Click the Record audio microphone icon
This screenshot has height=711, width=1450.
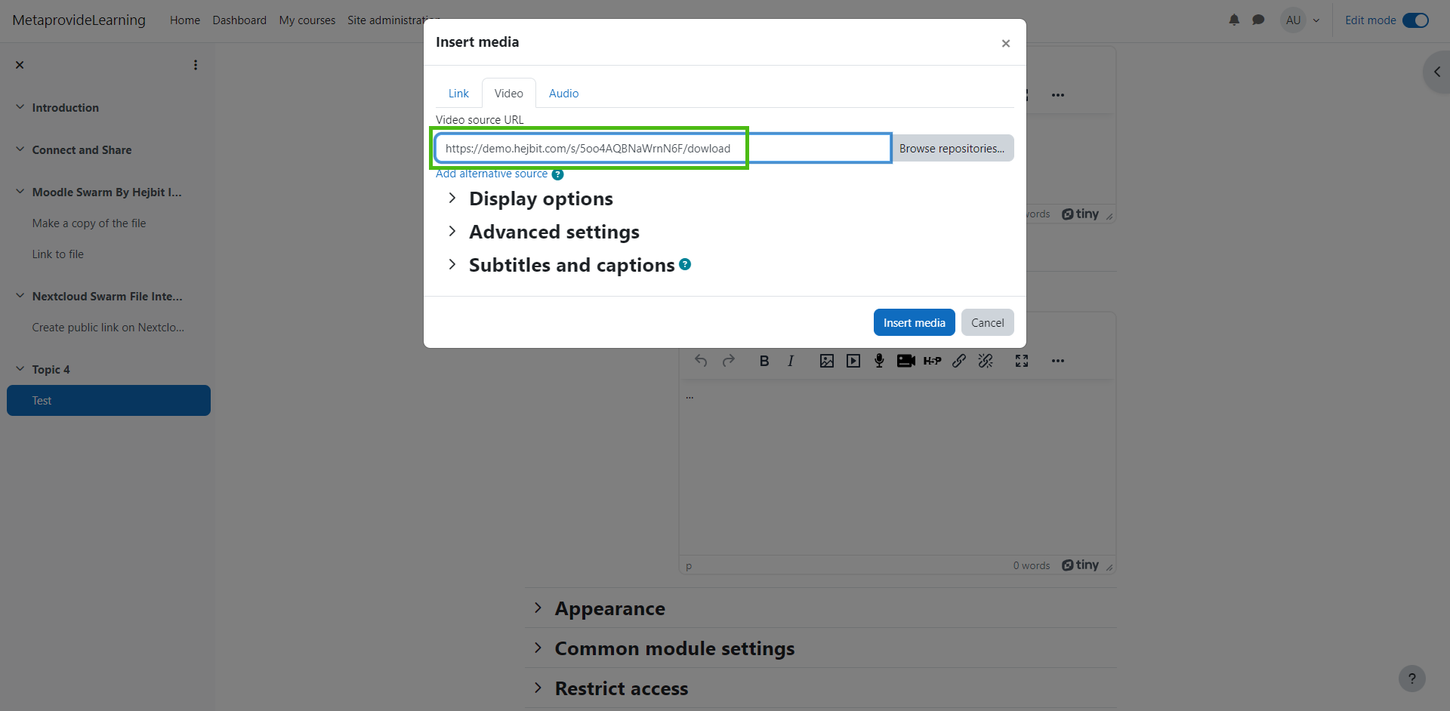tap(879, 361)
